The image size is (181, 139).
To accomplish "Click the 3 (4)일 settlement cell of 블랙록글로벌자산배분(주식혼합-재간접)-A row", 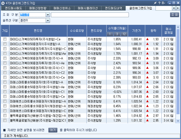I will pyautogui.click(x=169, y=116).
